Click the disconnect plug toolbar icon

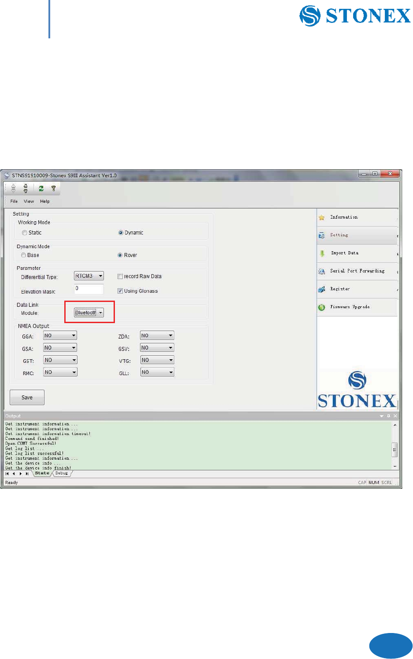pyautogui.click(x=26, y=188)
